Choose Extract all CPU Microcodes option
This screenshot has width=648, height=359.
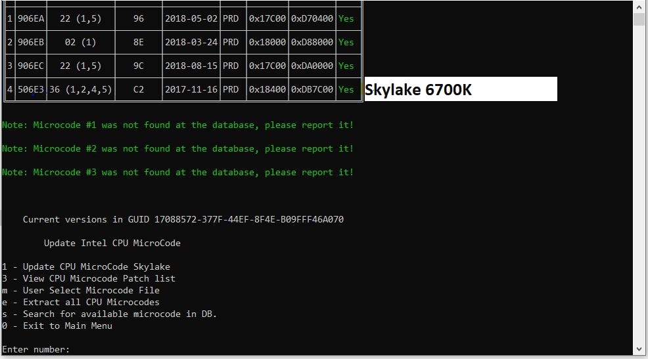(81, 302)
